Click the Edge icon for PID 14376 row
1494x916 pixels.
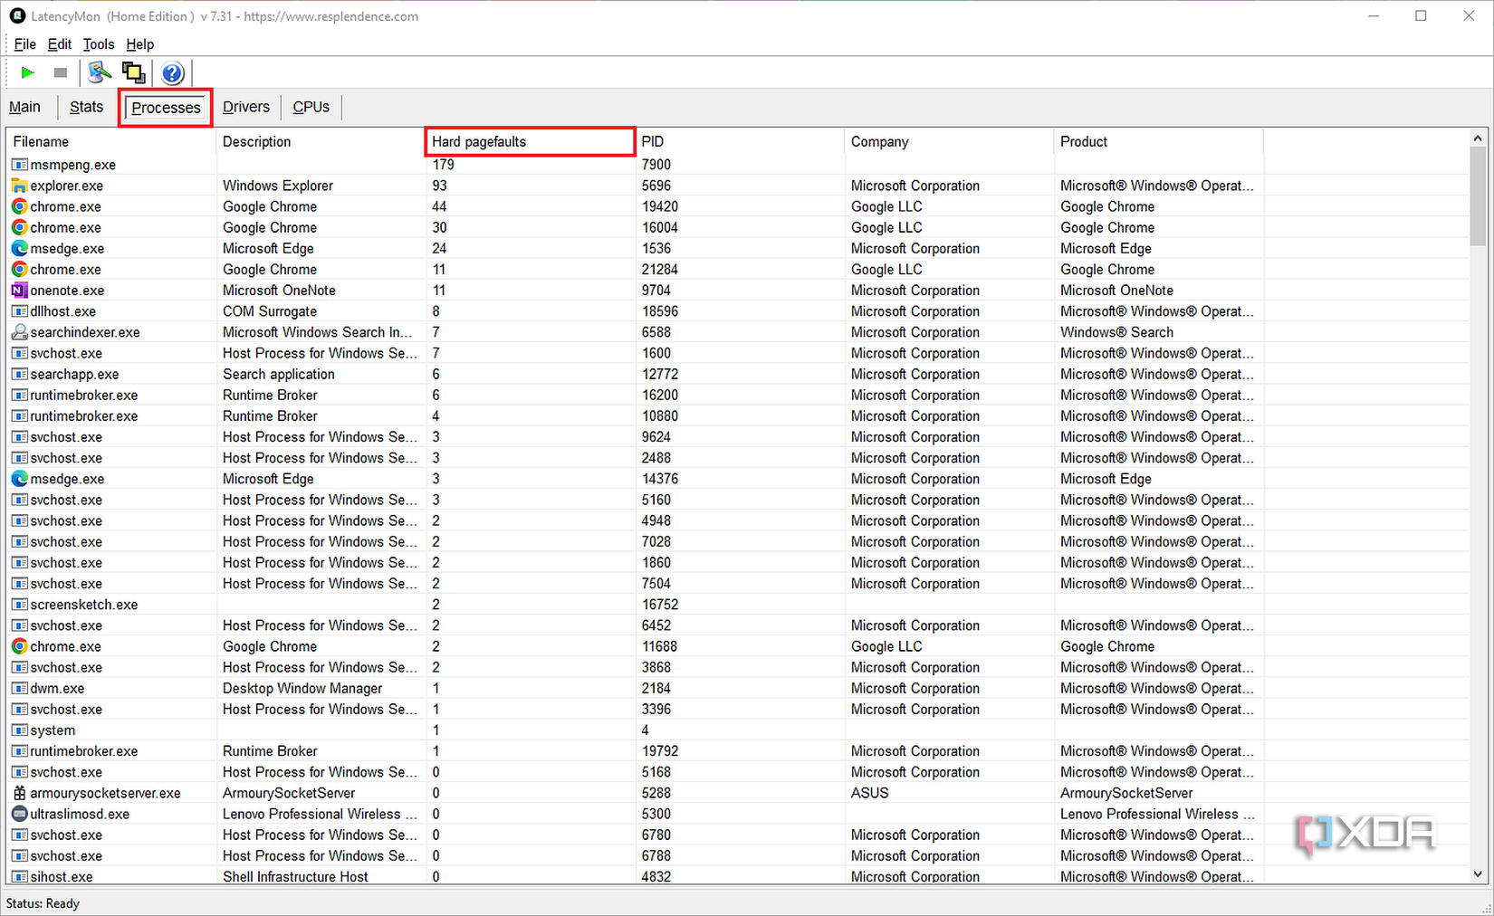click(19, 479)
